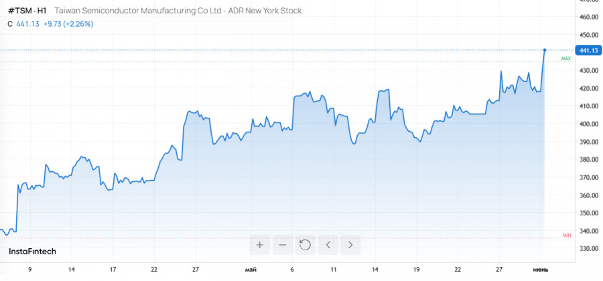The image size is (603, 281).
Task: Click the 'июнь' date axis label
Action: tap(541, 270)
